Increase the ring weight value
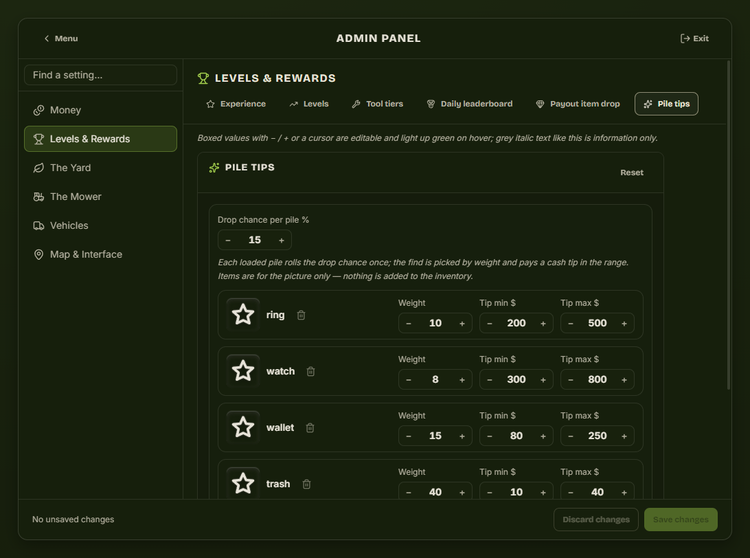Viewport: 750px width, 558px height. point(462,324)
